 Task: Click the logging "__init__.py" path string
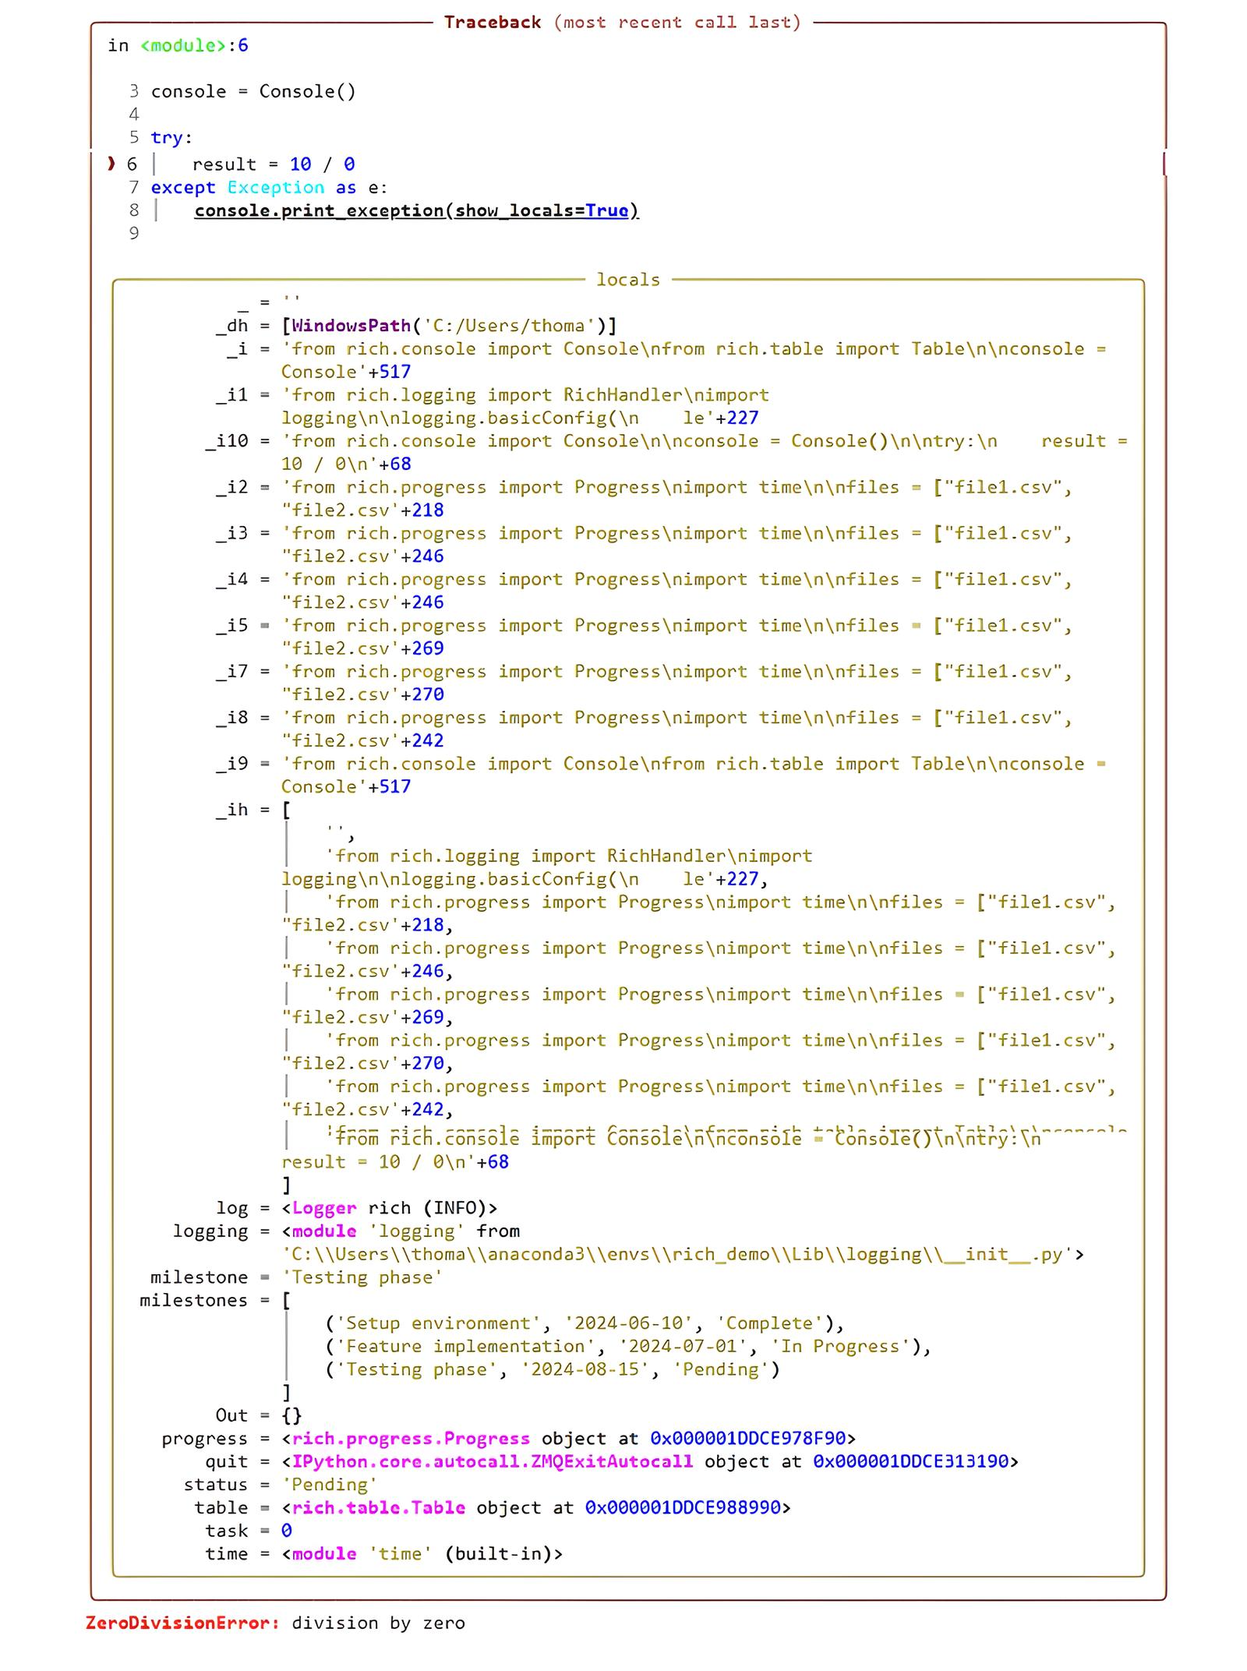coord(677,1254)
